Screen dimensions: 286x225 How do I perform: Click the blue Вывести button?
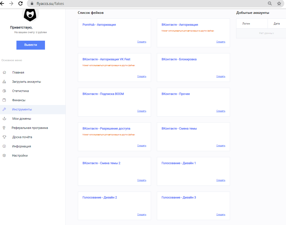(x=31, y=45)
